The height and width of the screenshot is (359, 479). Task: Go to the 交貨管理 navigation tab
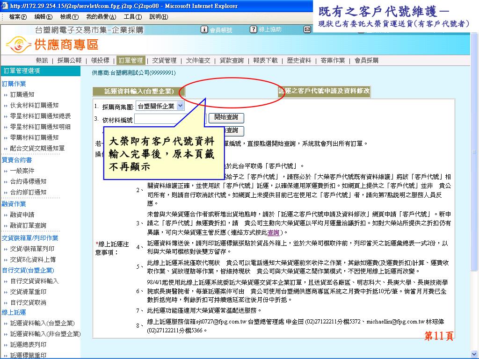point(164,60)
